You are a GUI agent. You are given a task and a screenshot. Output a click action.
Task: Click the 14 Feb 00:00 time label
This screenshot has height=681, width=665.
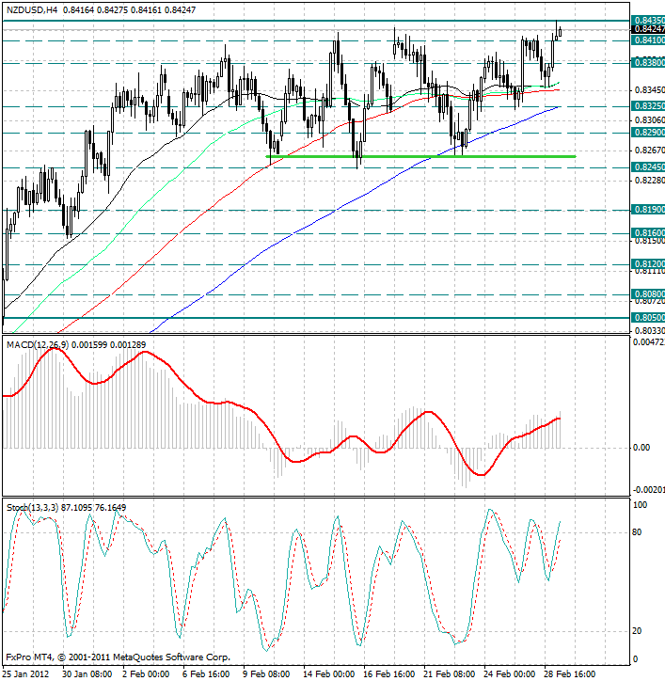pos(328,674)
